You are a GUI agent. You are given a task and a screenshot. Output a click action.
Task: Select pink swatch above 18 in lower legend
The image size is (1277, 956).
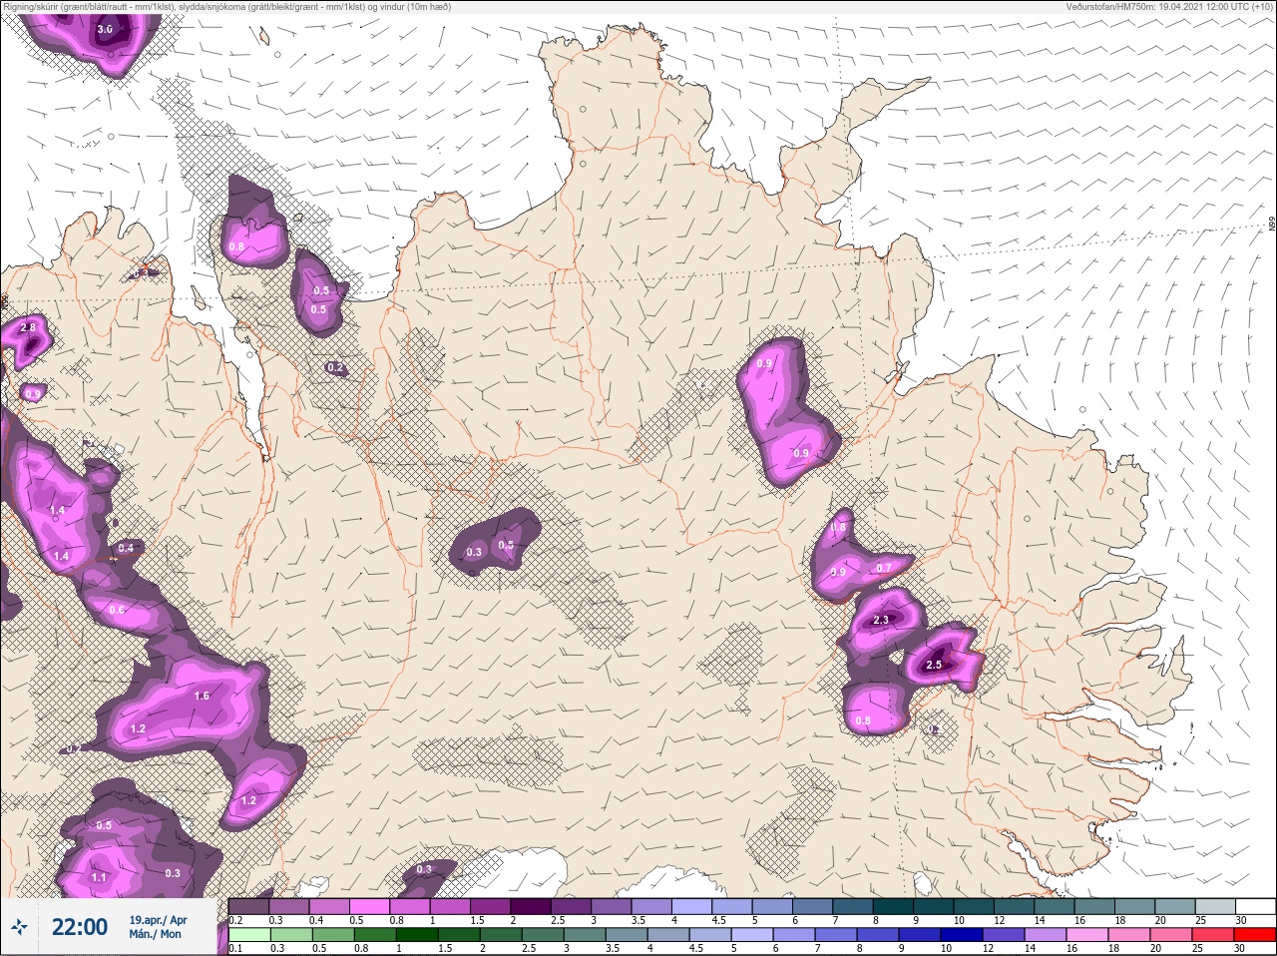(1129, 935)
